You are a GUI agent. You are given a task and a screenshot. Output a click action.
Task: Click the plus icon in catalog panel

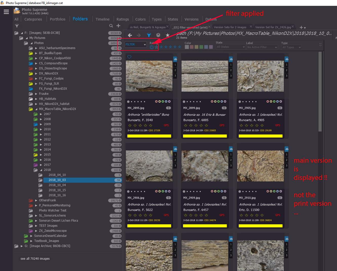tap(118, 26)
